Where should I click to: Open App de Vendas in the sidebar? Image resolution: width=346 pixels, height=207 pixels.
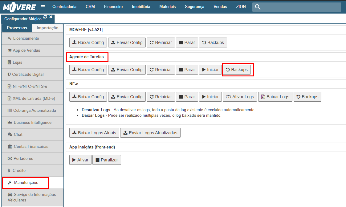(x=32, y=50)
